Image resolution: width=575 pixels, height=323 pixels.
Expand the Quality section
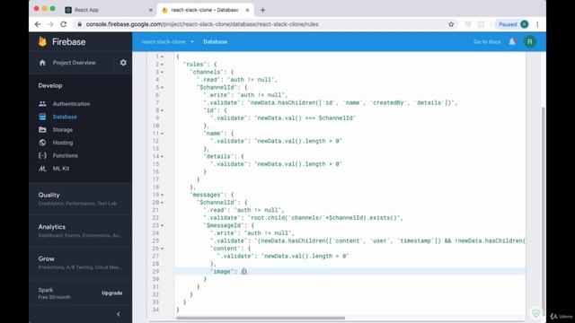80,198
